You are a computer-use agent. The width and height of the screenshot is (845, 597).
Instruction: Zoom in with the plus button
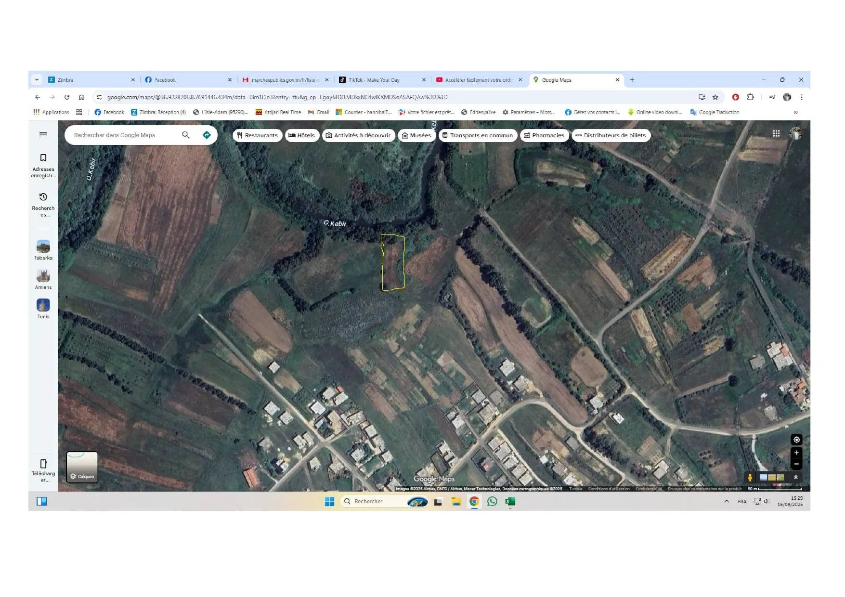pos(796,453)
